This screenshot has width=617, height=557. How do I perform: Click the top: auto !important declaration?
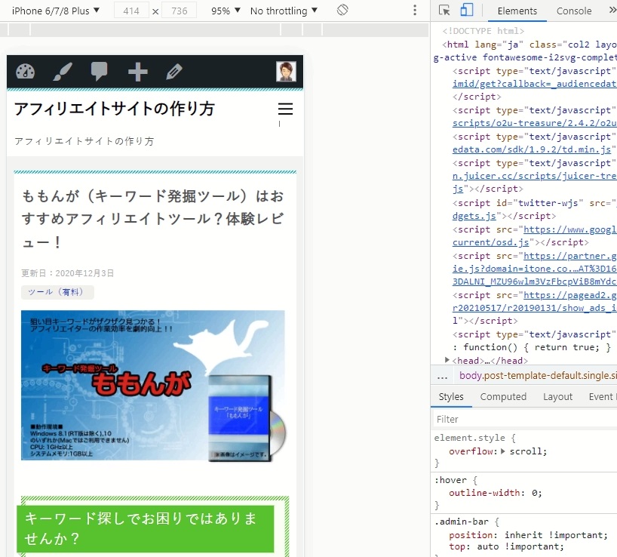[506, 546]
